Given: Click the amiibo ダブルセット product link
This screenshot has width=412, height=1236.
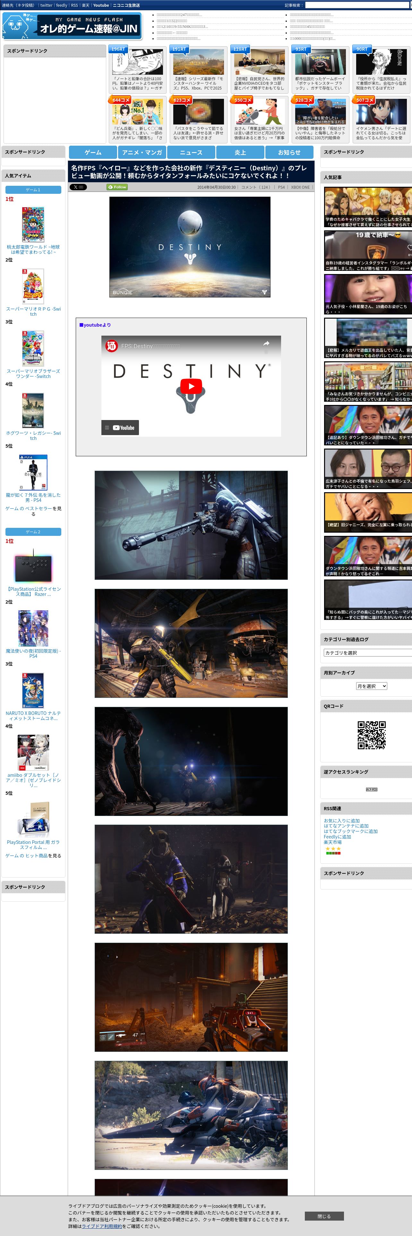Looking at the screenshot, I should click(33, 780).
